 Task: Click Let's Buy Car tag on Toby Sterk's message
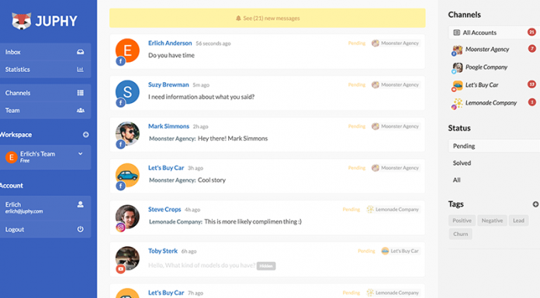coord(400,251)
